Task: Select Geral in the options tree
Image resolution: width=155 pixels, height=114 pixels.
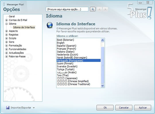Action: pos(12,16)
